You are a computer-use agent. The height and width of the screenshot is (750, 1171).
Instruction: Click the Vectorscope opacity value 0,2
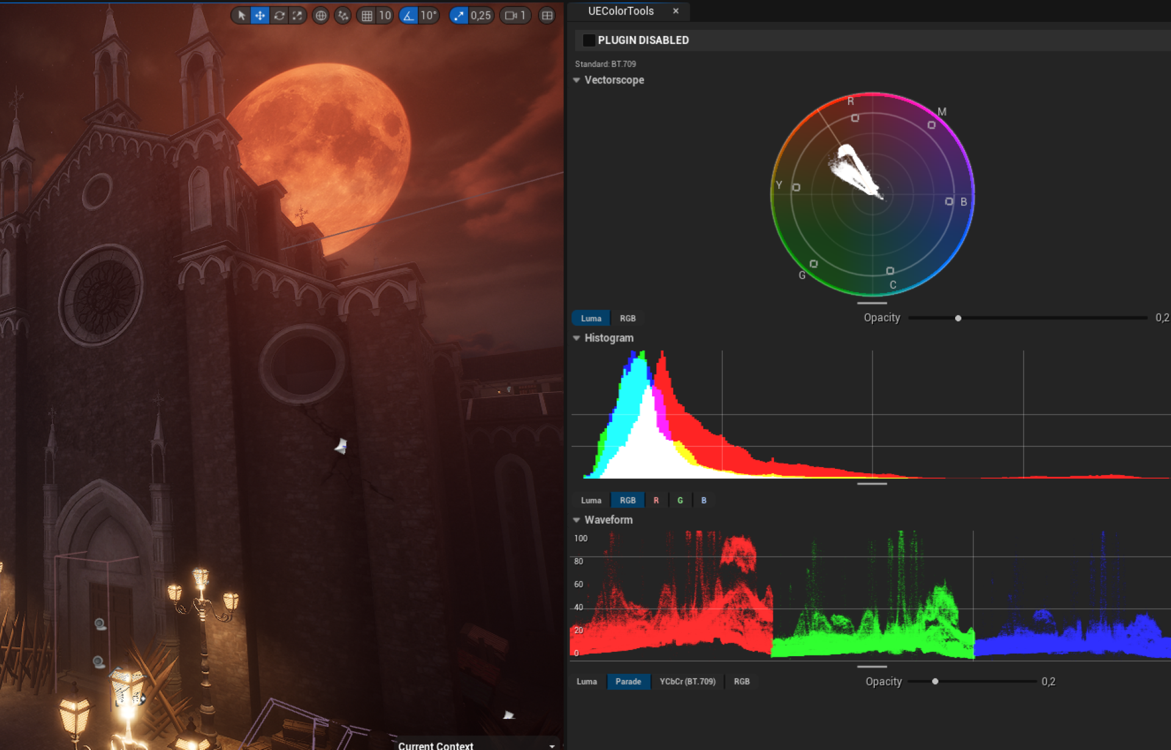pos(1162,318)
